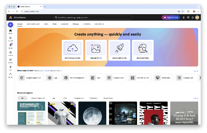The height and width of the screenshot is (133, 207).
Task: Switch to the Video tab
Action: pyautogui.click(x=46, y=24)
